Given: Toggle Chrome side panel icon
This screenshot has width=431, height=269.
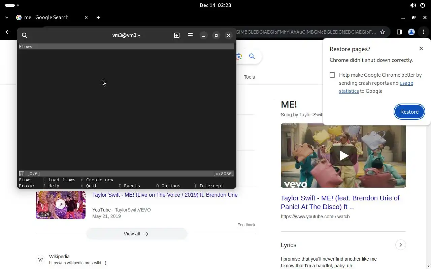Looking at the screenshot, I should [x=399, y=32].
